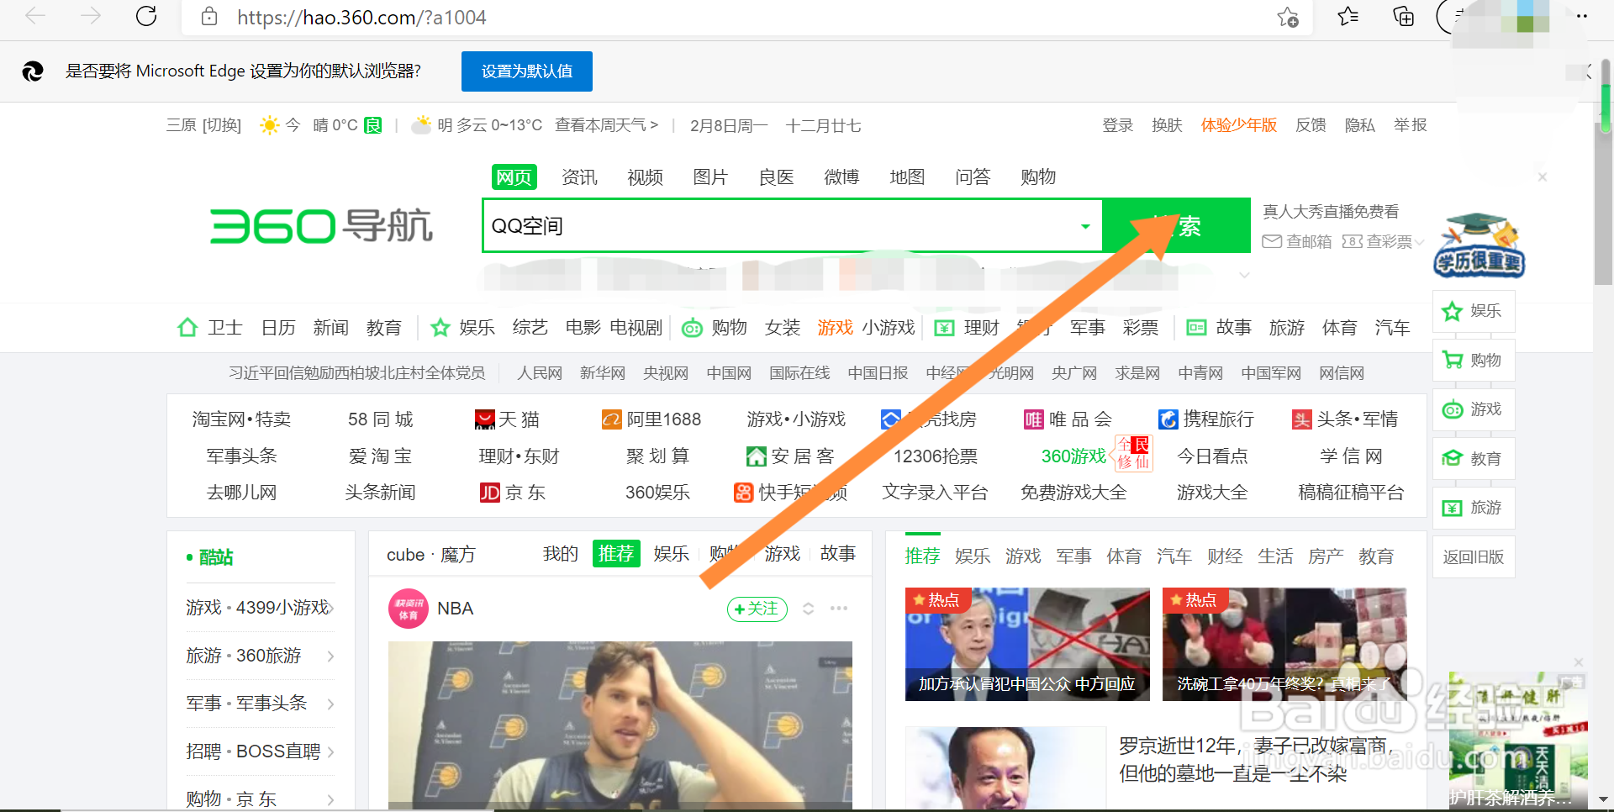Click sidebar 教育 shortcut
Screen dimensions: 1614x812
click(x=1474, y=459)
